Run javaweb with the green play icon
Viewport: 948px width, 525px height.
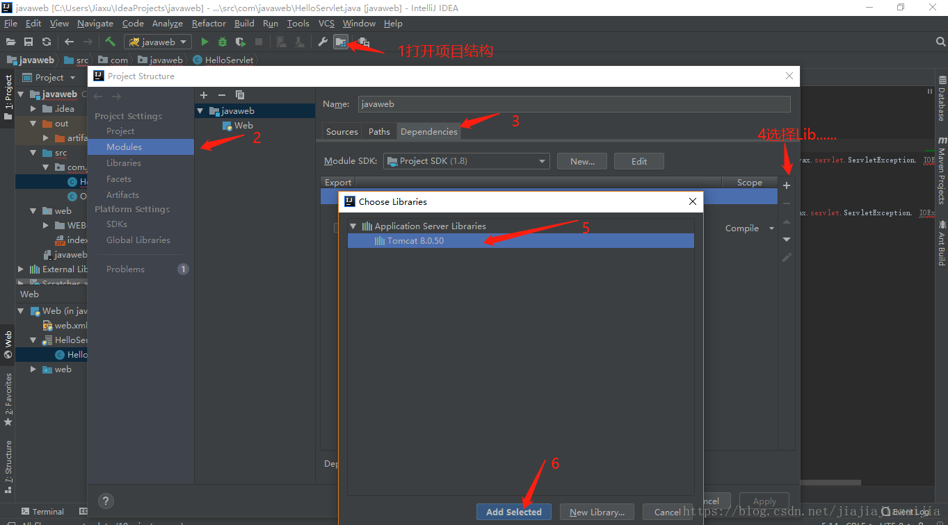[x=204, y=42]
